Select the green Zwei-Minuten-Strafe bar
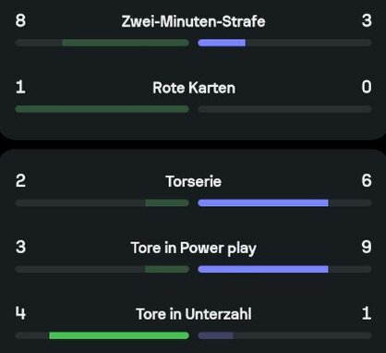 pos(126,43)
